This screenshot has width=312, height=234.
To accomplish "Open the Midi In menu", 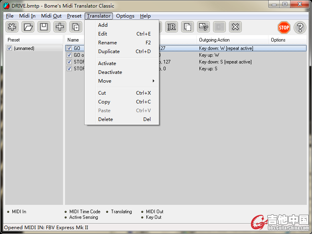I will (x=27, y=16).
